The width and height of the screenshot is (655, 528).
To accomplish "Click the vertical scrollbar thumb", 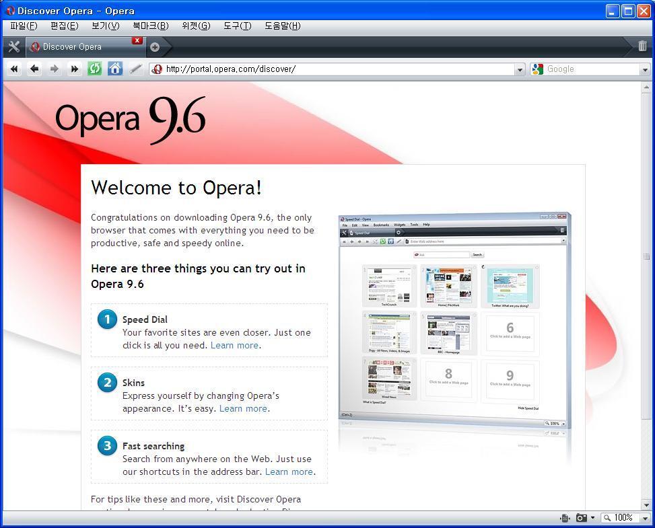I will [x=646, y=256].
